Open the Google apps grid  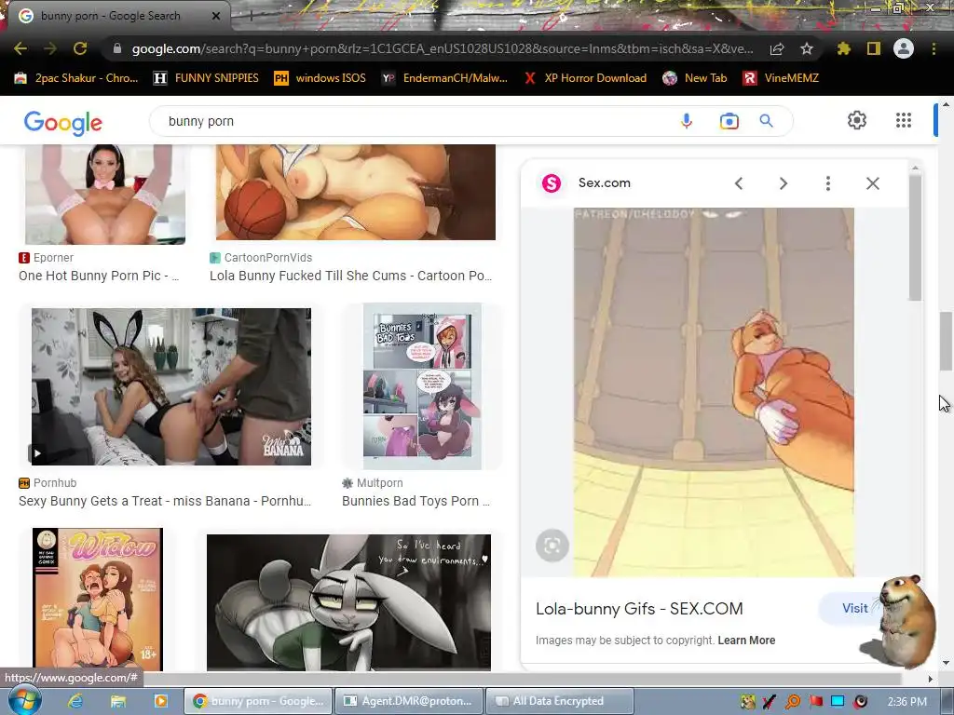click(904, 120)
